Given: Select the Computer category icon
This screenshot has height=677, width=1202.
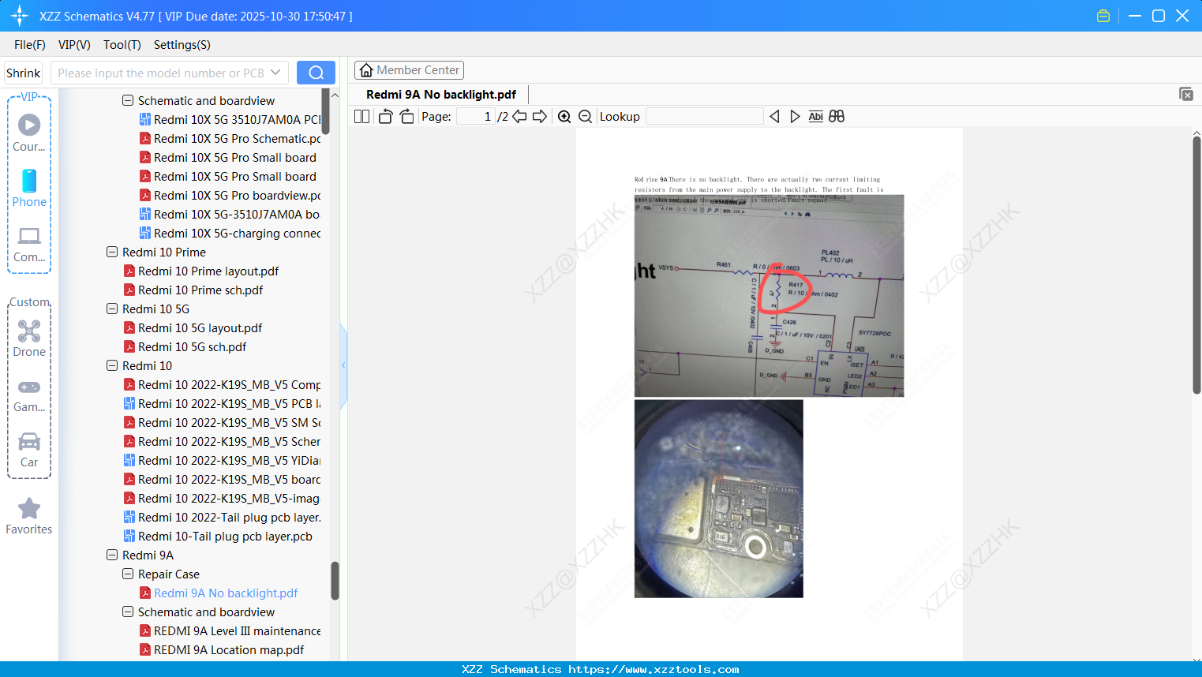Looking at the screenshot, I should point(29,245).
